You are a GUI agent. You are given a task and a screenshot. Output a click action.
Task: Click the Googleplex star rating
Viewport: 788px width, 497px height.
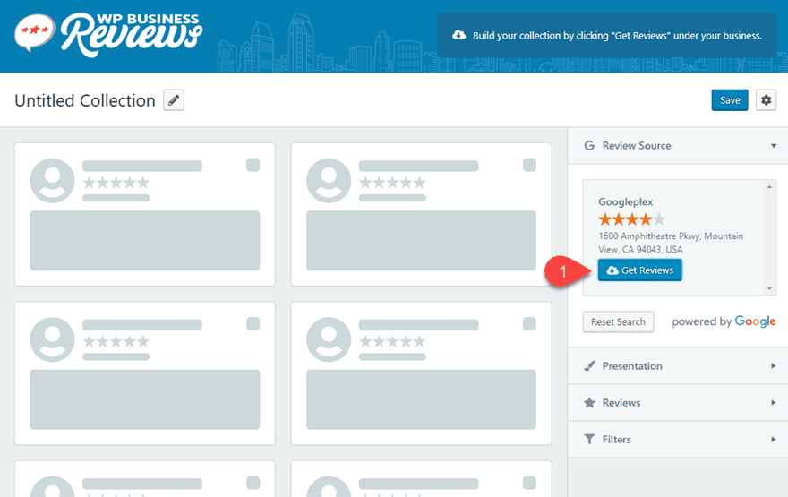click(631, 219)
